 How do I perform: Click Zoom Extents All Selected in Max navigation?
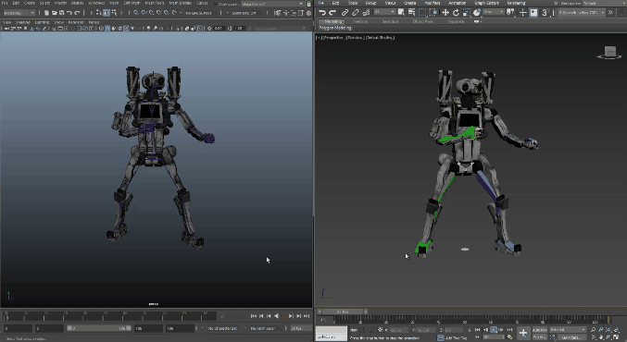tap(616, 330)
